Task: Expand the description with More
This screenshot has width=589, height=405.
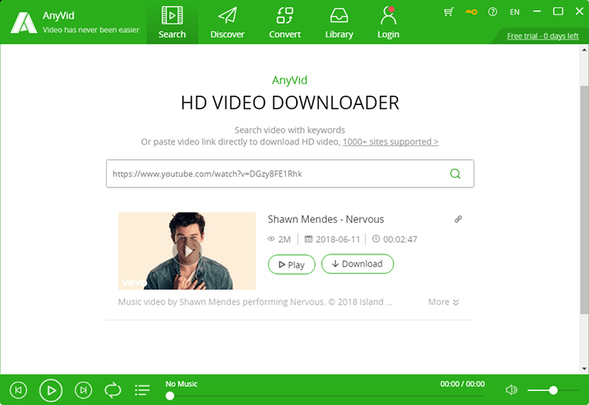Action: 444,302
